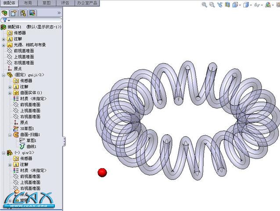Viewport: 280px width, 211px height.
Task: Open the FeatureManager design tree tab
Action: coord(5,13)
